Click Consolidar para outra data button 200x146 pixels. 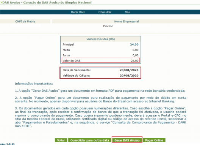[x=90, y=140]
